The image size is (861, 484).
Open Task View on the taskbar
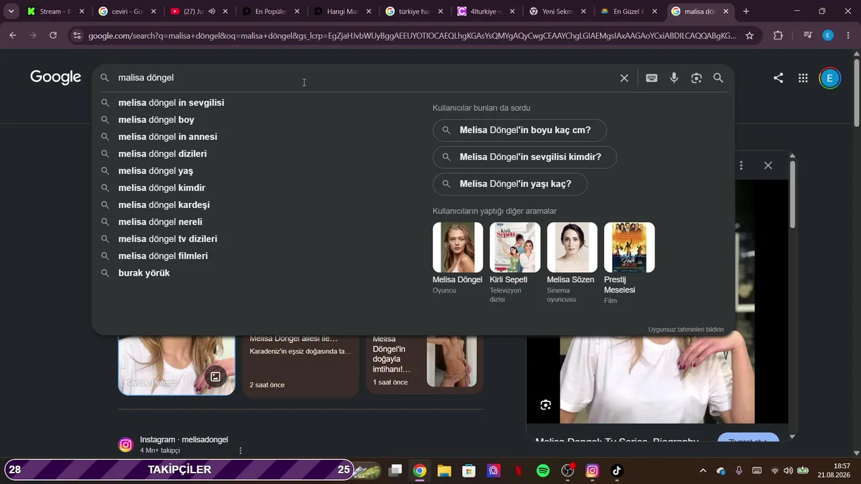[x=395, y=471]
